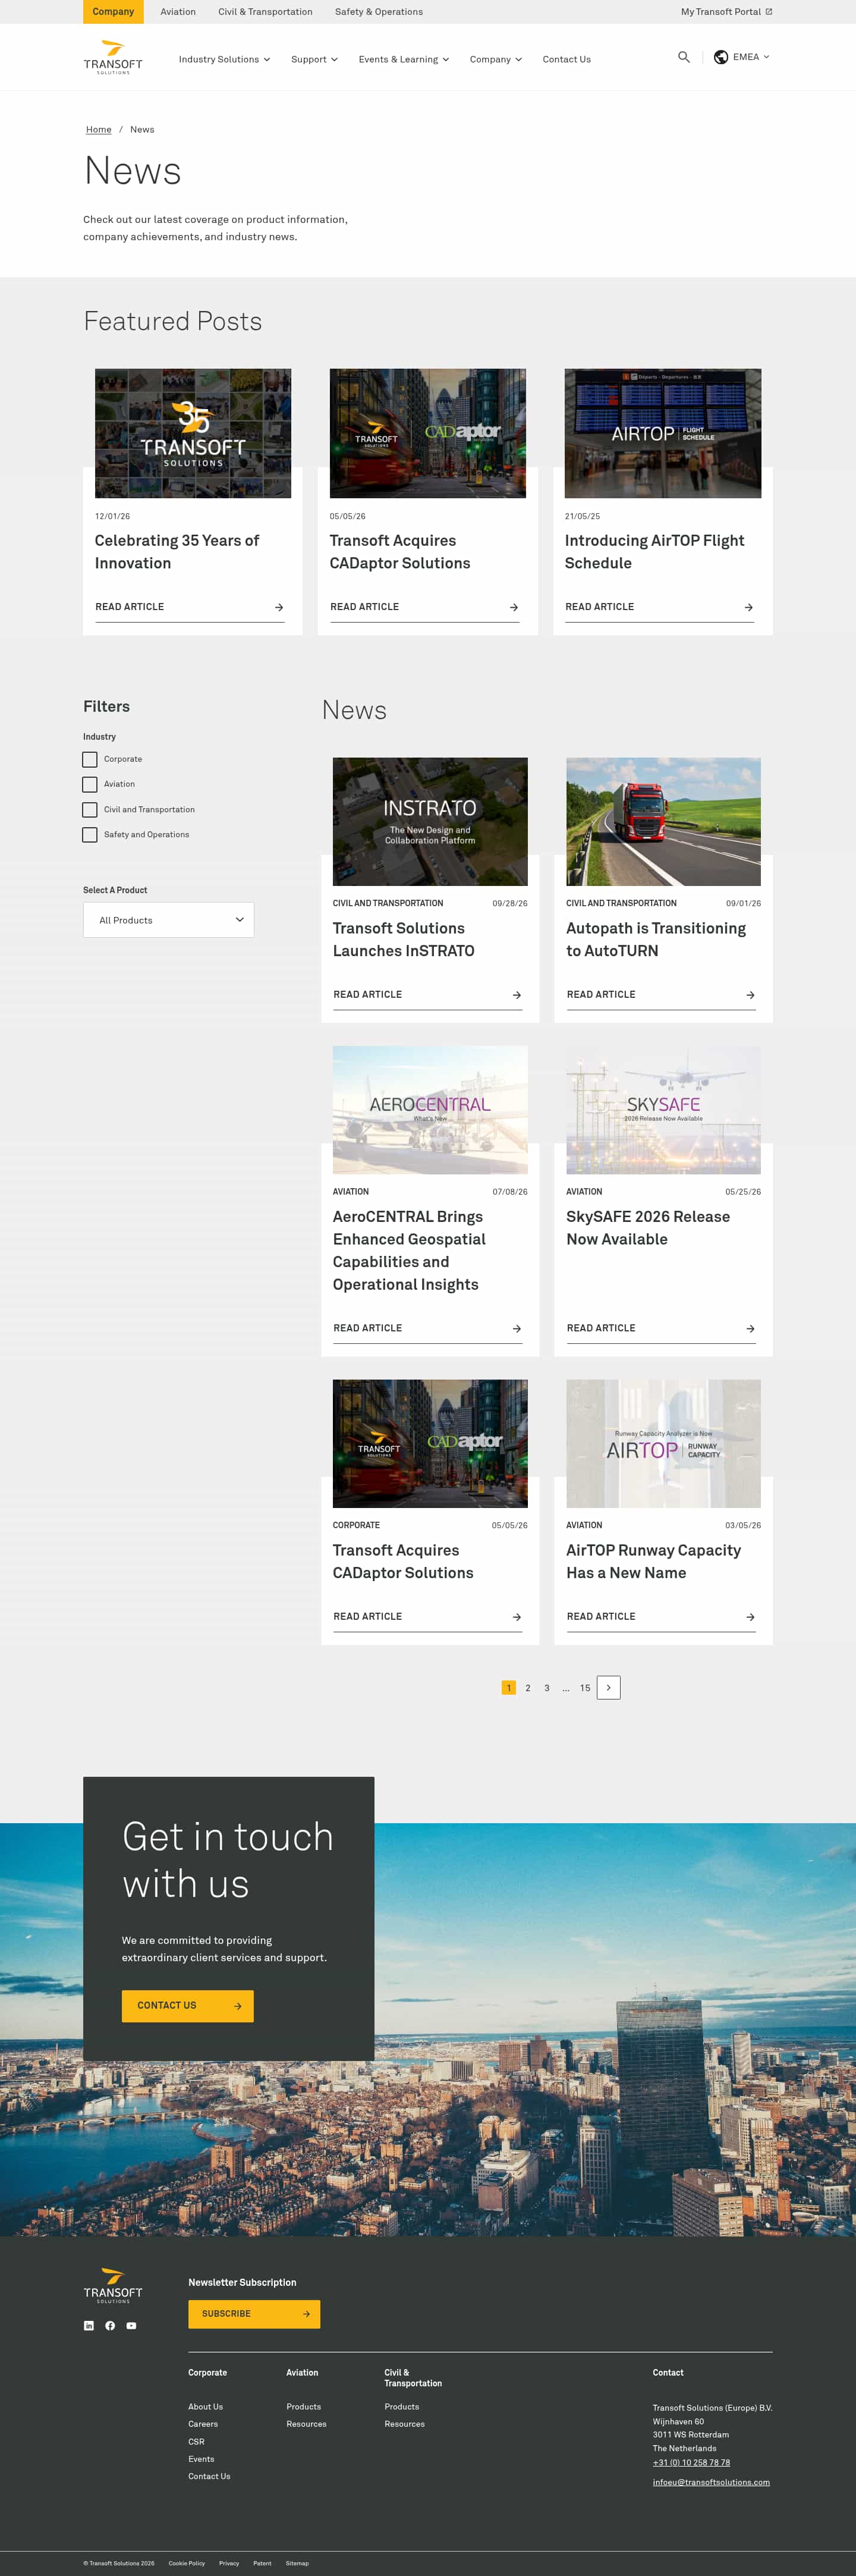
Task: Open Contact Us in main navigation
Action: click(x=566, y=59)
